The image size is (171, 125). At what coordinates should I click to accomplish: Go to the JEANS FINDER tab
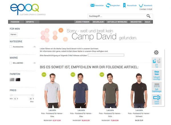[82, 22]
